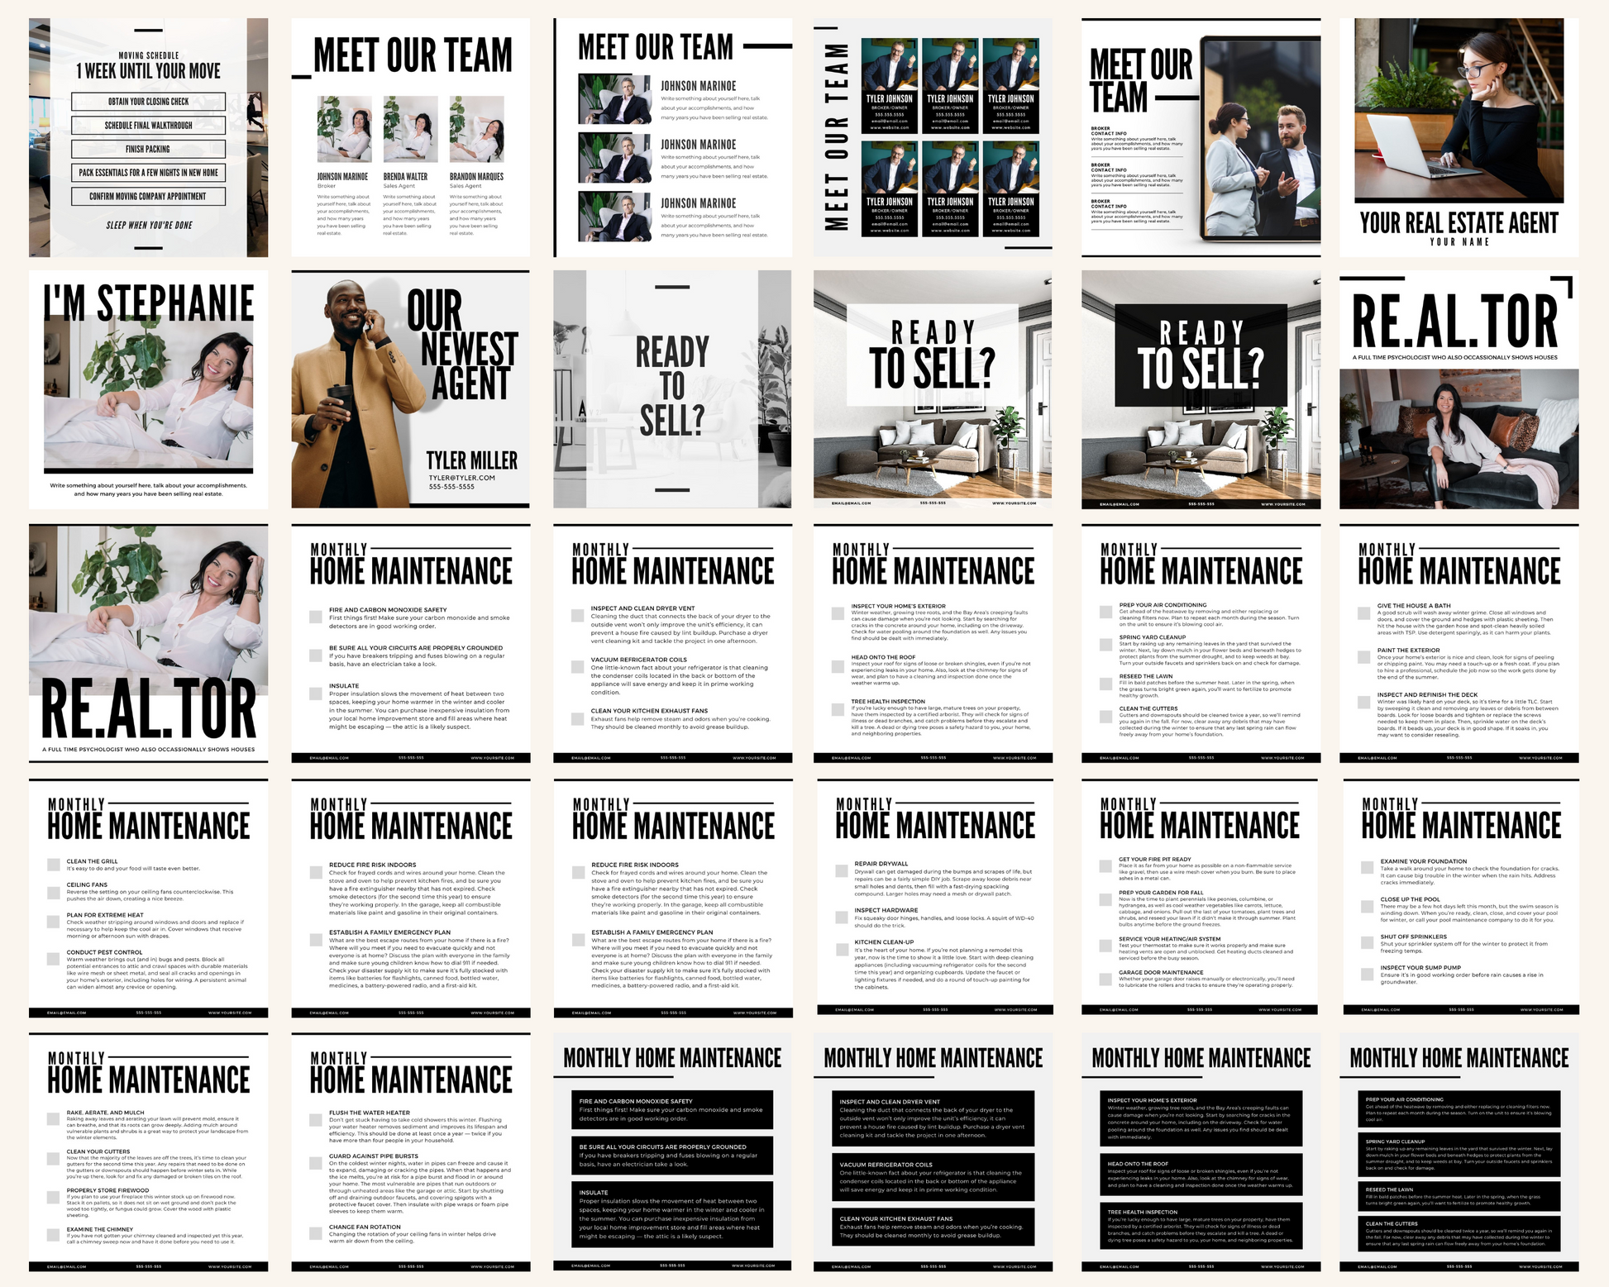Tick the Give the House a Bath checkbox
Viewport: 1609px width, 1287px height.
[x=1363, y=613]
